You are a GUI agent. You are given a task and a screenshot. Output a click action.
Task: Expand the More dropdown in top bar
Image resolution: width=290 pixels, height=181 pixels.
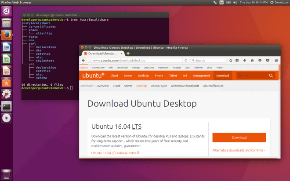tap(220, 68)
